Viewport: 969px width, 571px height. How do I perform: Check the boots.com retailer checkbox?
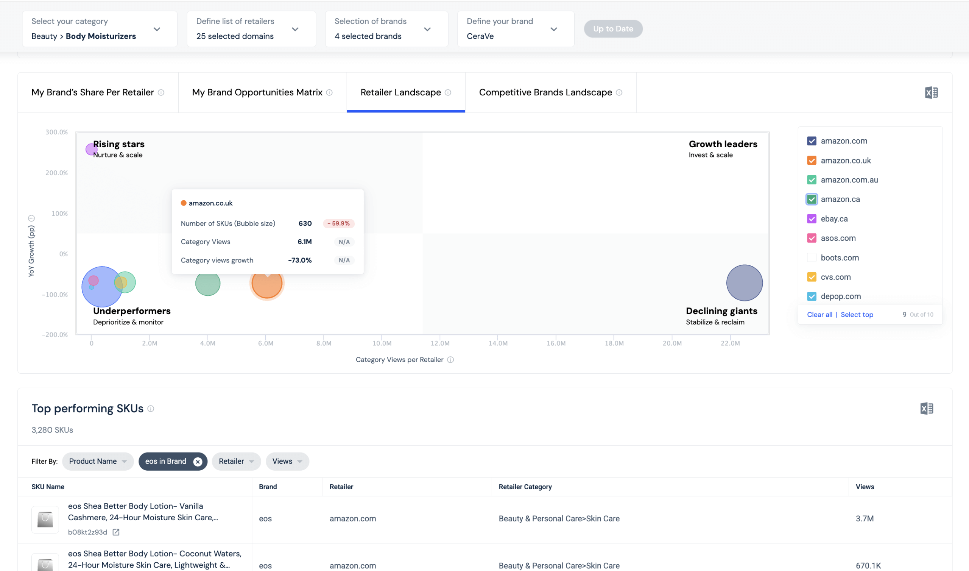coord(811,258)
